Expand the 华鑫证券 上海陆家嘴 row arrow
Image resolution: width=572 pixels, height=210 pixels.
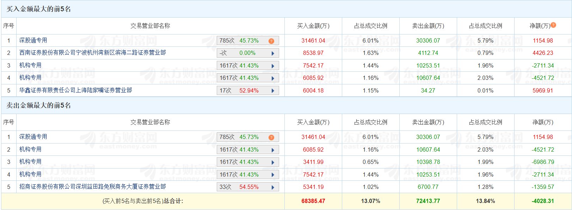[x=273, y=91]
